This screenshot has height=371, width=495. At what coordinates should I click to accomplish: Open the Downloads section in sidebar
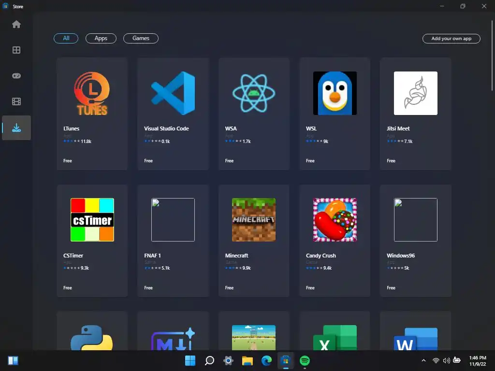(x=16, y=128)
